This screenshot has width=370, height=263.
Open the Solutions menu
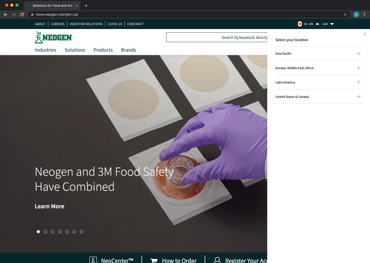tap(75, 50)
